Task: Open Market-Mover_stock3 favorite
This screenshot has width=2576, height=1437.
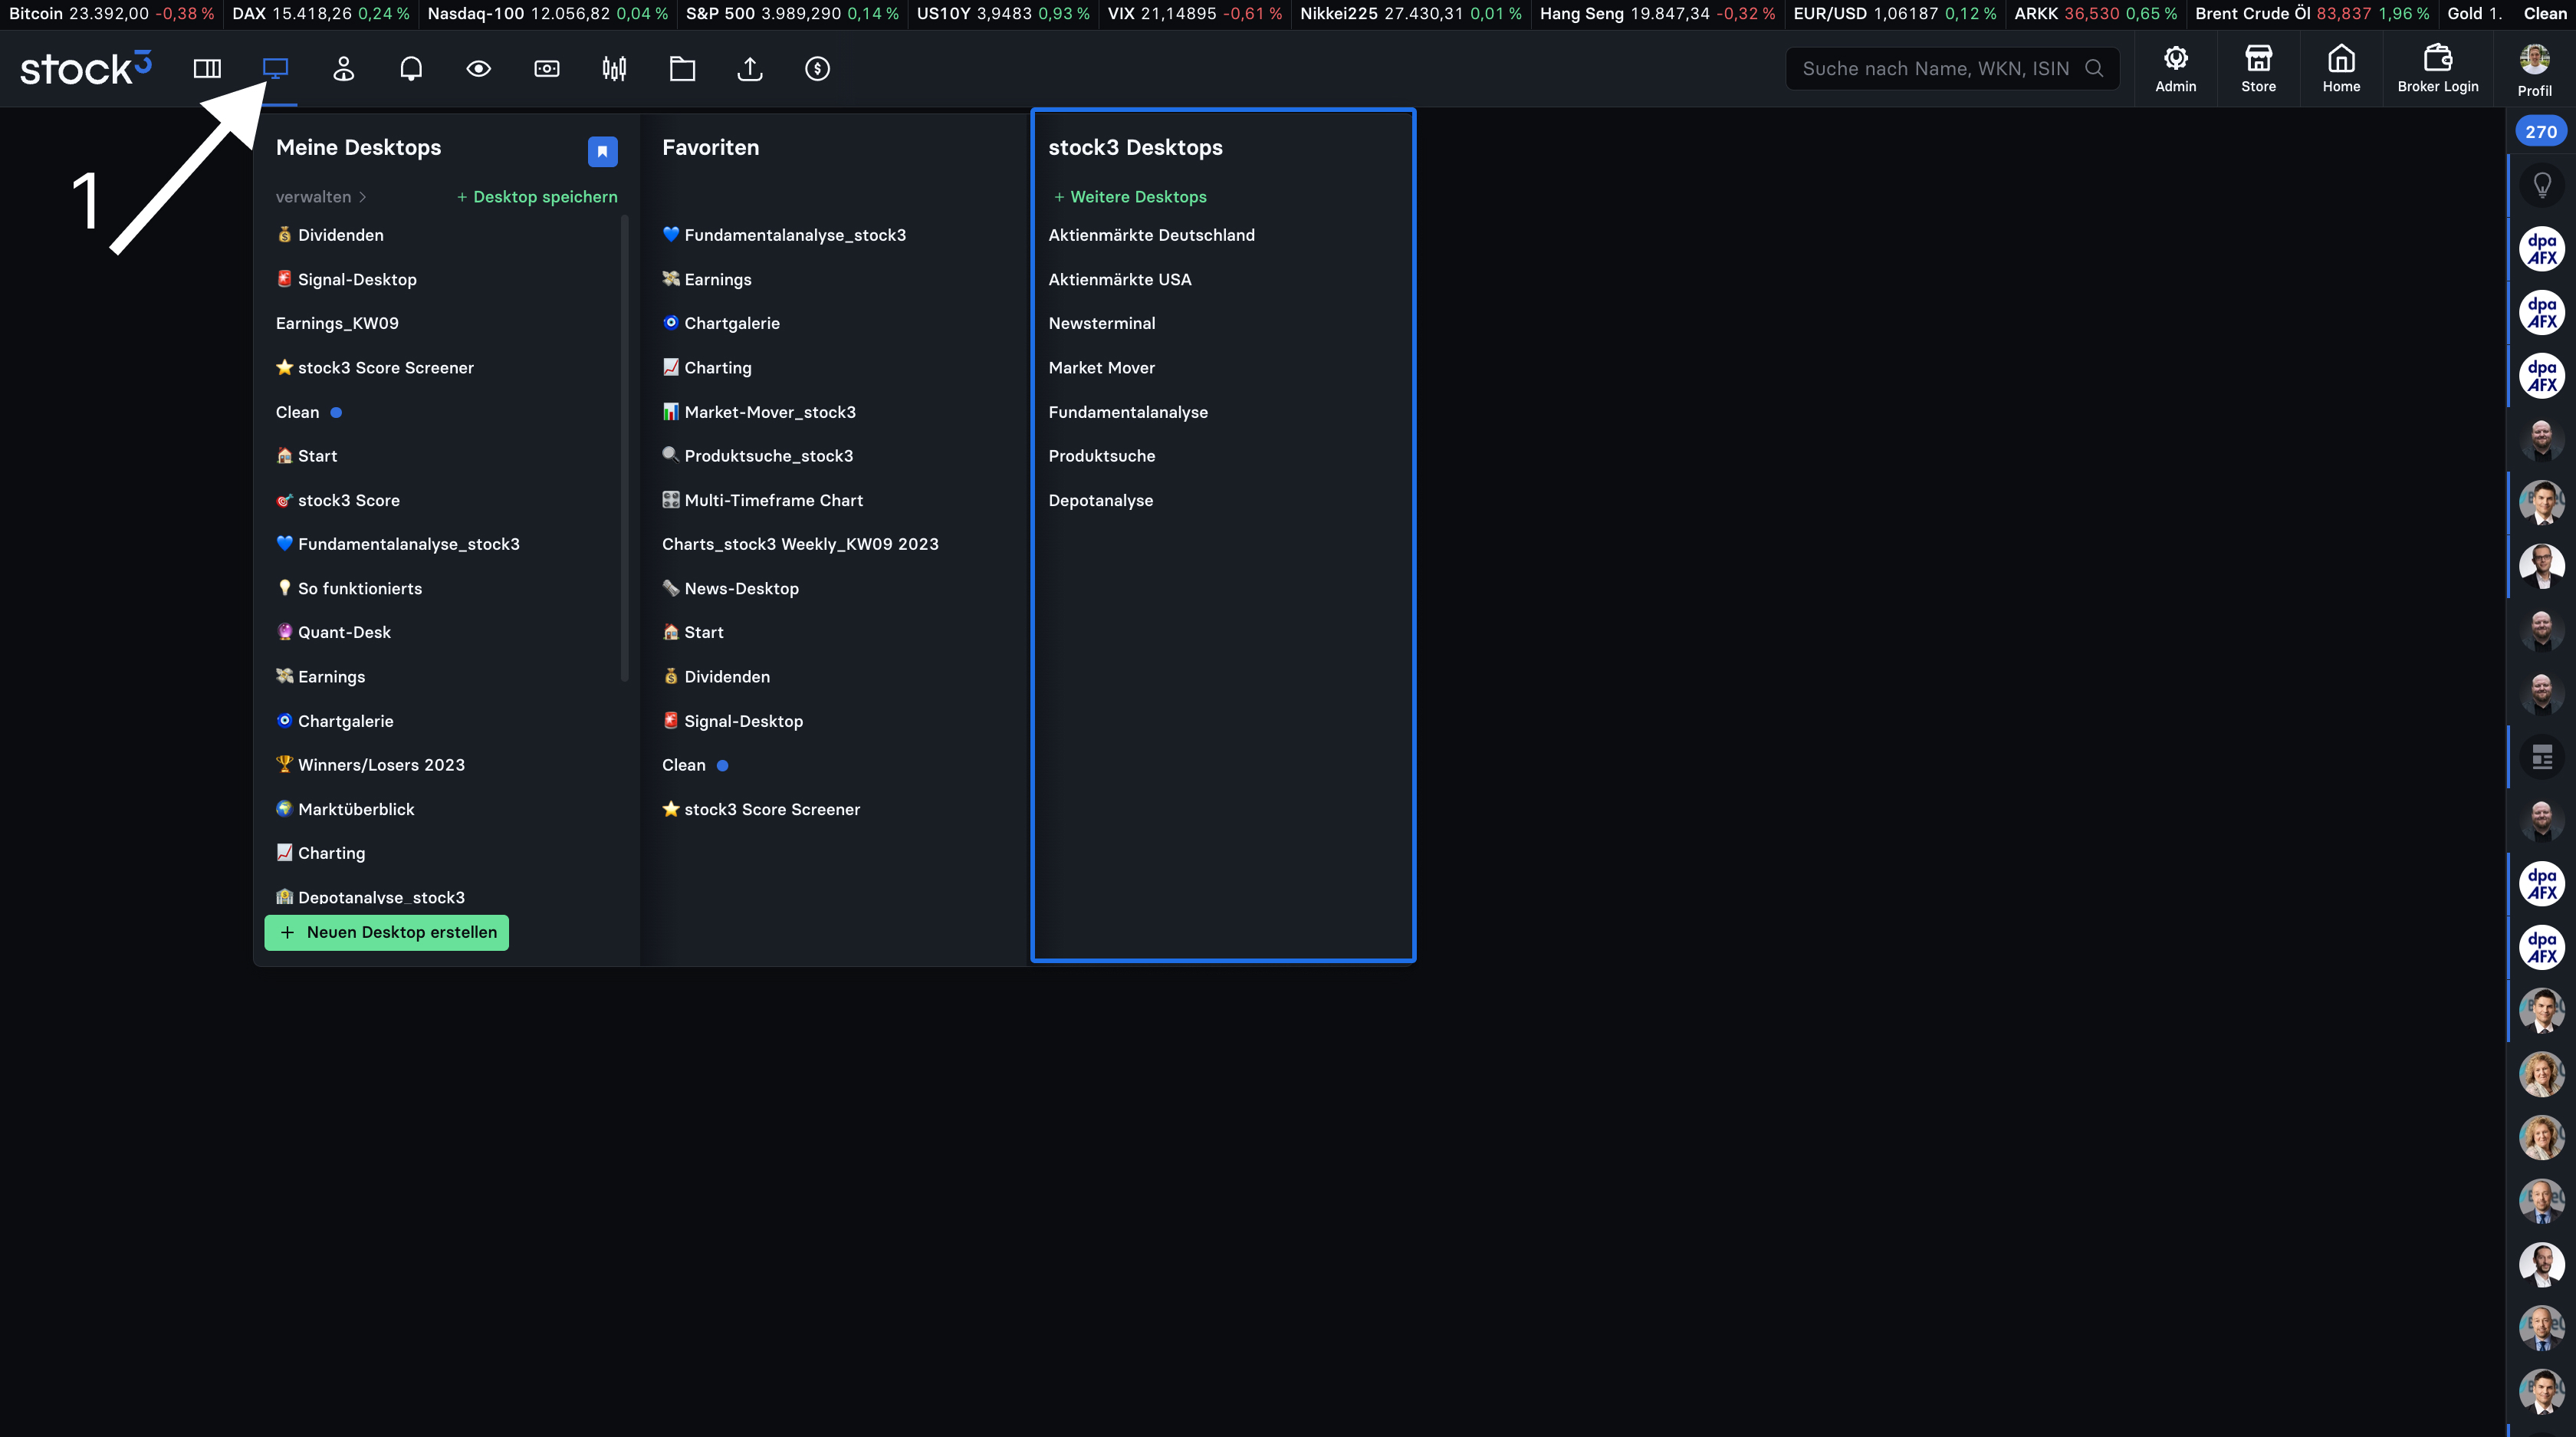Action: (x=759, y=412)
